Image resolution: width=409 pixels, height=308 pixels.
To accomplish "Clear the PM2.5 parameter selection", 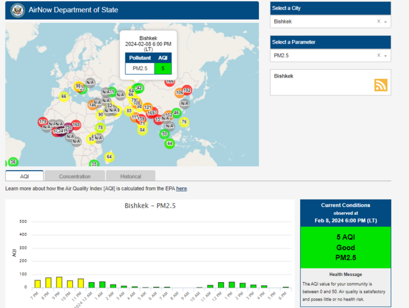I will click(379, 55).
